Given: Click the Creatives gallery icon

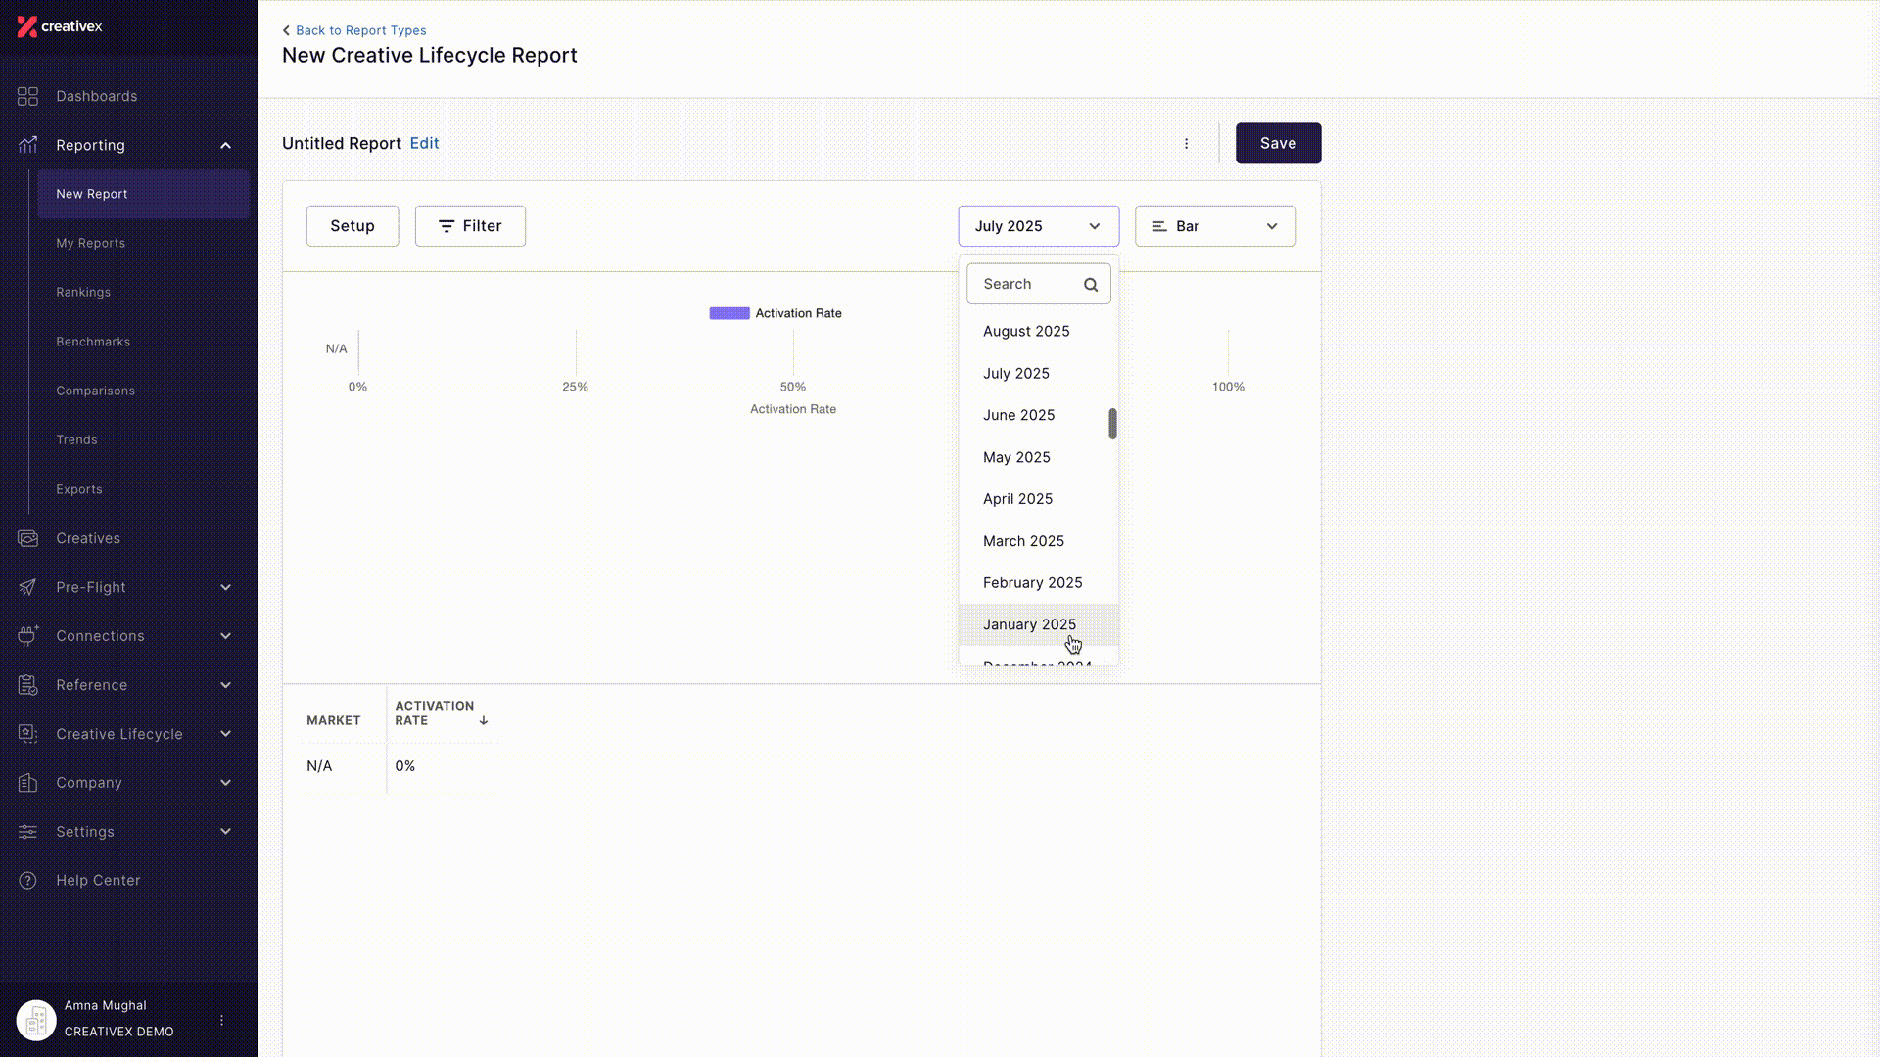Looking at the screenshot, I should click(x=27, y=538).
